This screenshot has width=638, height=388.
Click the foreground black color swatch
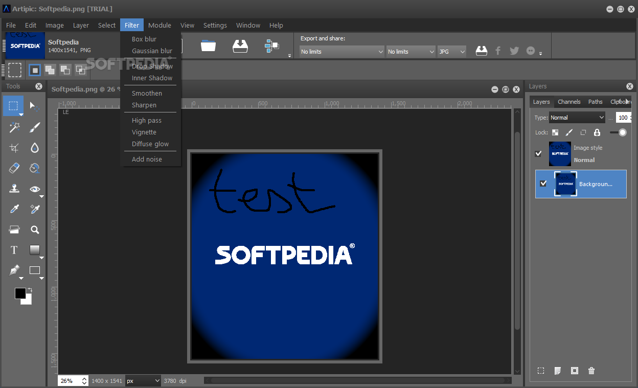[20, 293]
